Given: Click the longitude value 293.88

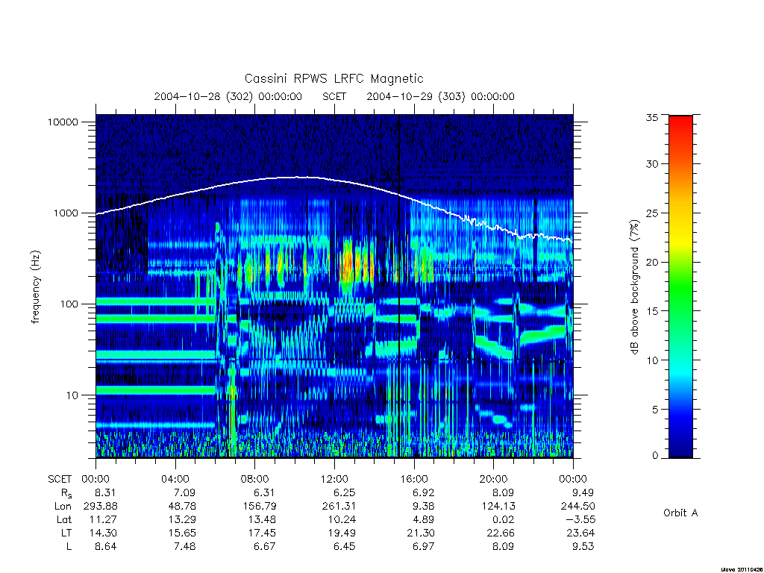Looking at the screenshot, I should coord(101,507).
